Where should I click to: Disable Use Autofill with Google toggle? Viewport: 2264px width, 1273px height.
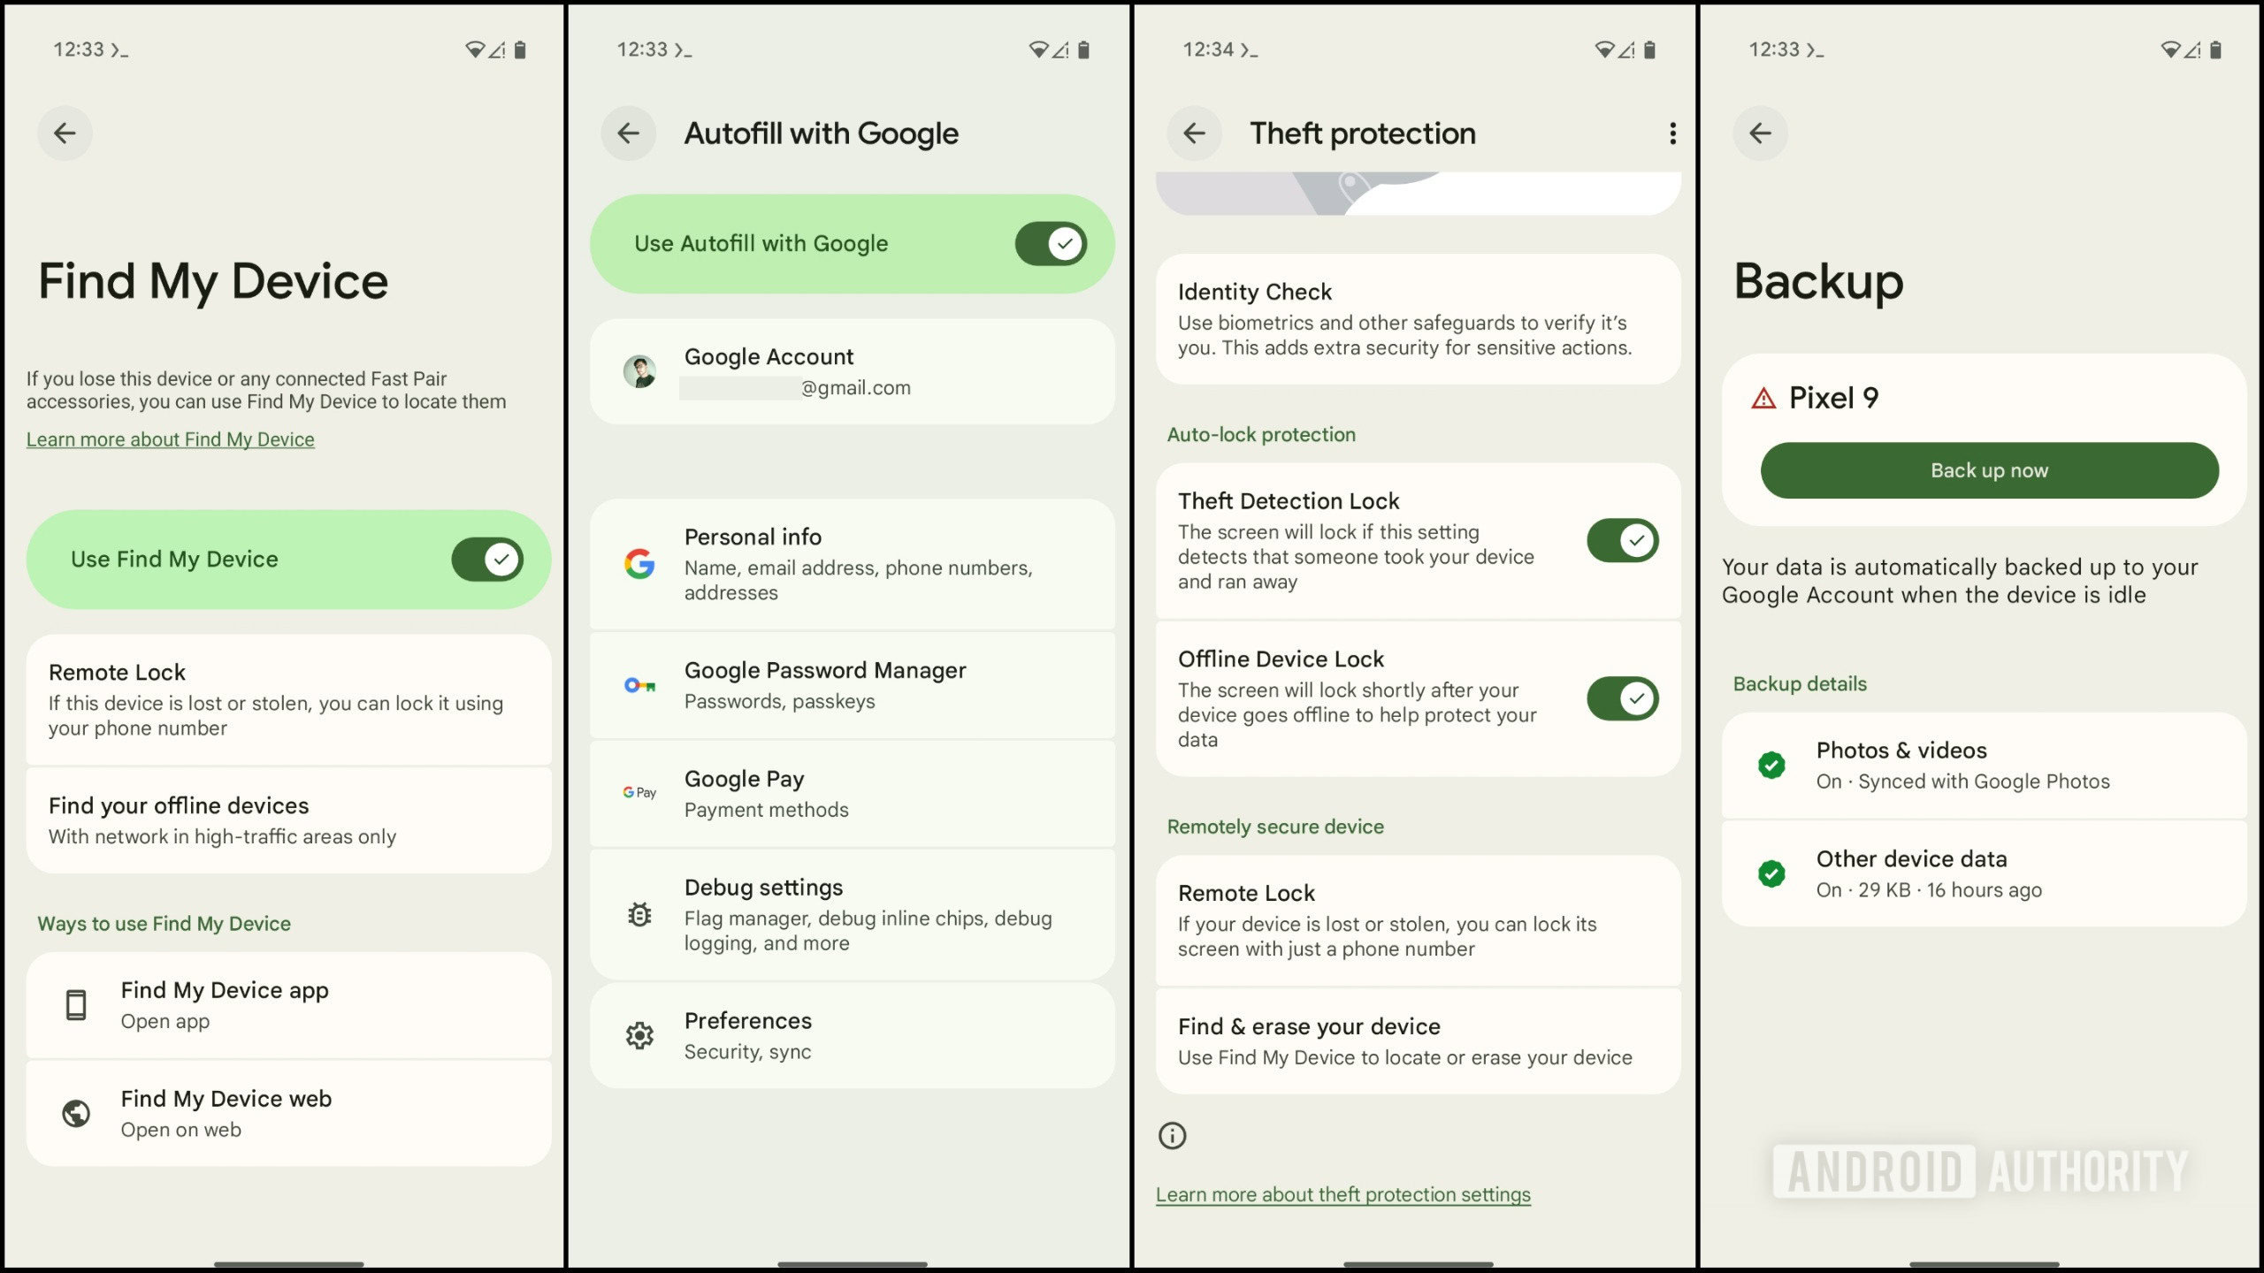[1051, 244]
